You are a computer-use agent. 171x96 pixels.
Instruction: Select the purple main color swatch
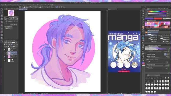[149, 18]
